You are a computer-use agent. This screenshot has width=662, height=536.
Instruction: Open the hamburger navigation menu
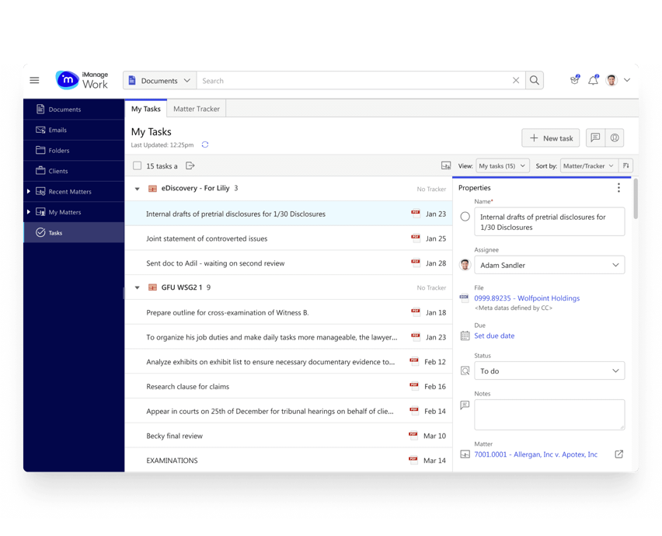pos(34,80)
